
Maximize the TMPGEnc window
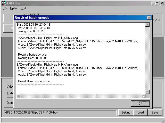157,3
